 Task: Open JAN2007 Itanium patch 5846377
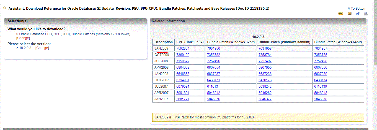265,99
